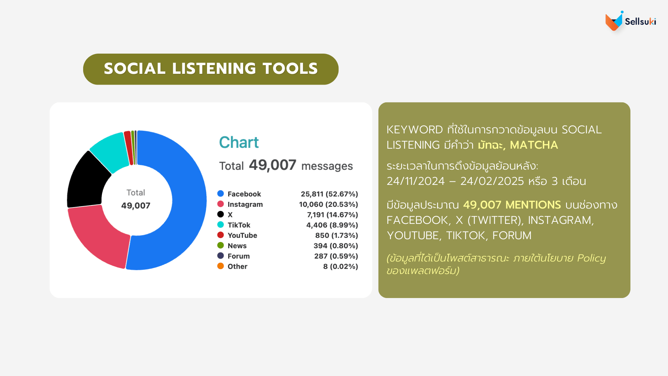This screenshot has height=376, width=668.
Task: Click the orange Other legend dot
Action: point(221,266)
